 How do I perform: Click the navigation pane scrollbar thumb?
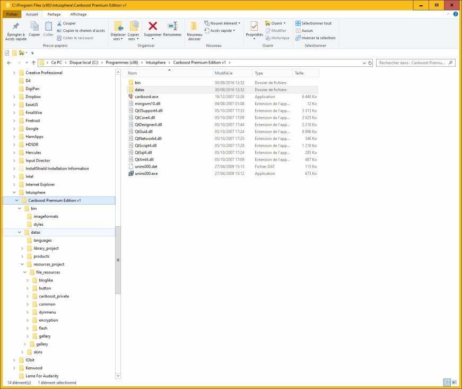point(118,260)
